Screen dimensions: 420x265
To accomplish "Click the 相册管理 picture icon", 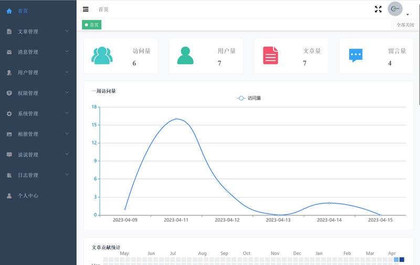I will 9,134.
